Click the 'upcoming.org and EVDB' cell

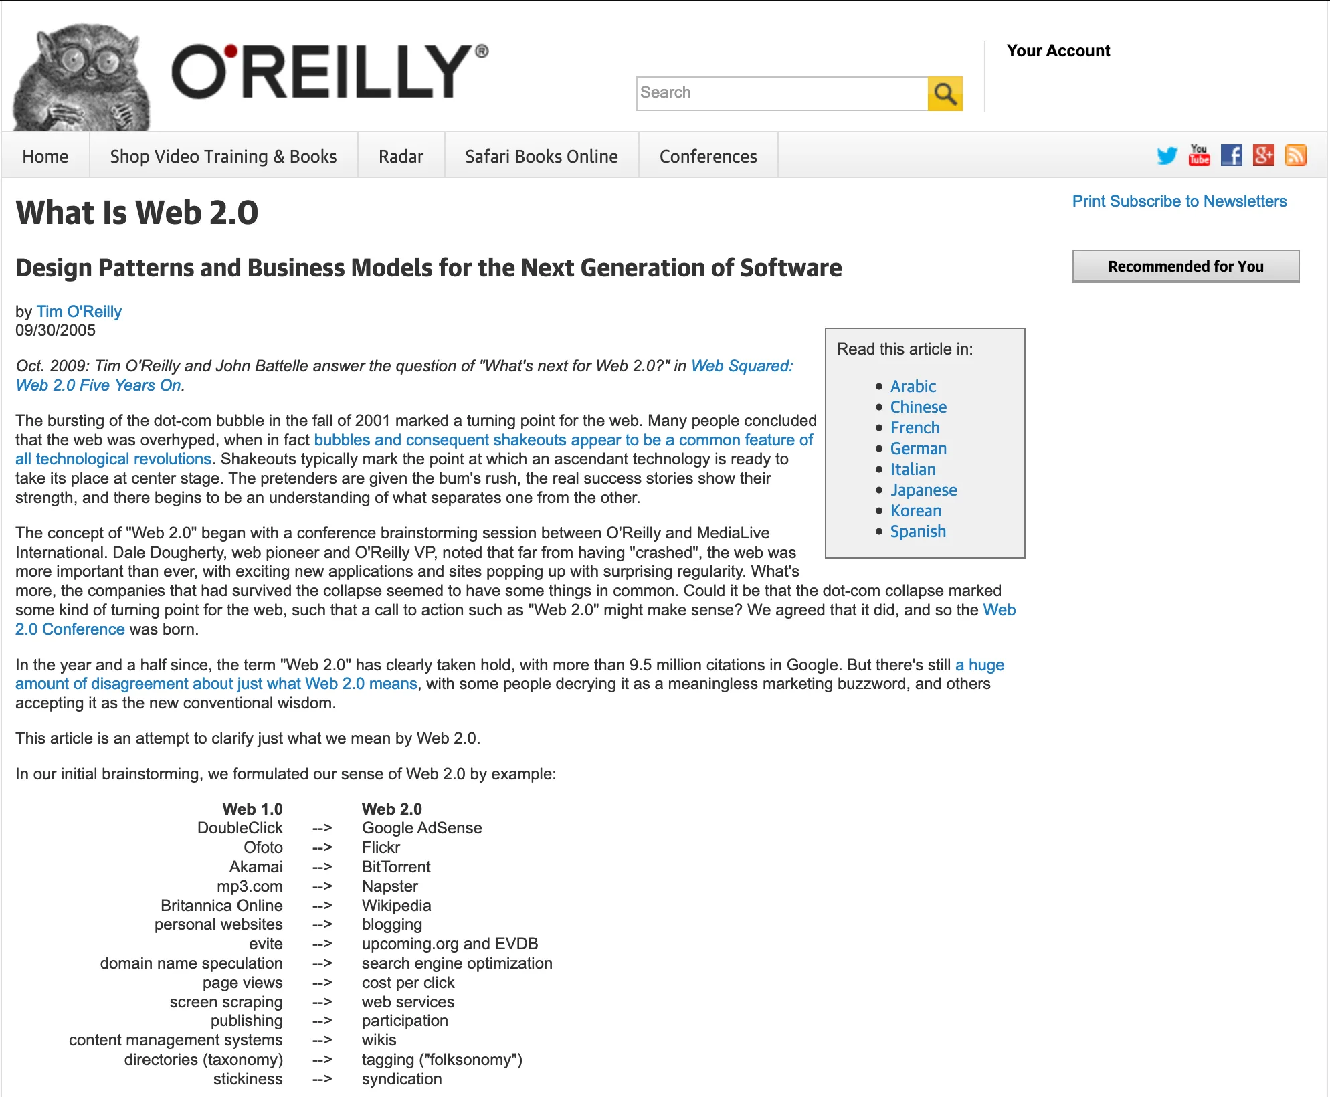coord(450,944)
